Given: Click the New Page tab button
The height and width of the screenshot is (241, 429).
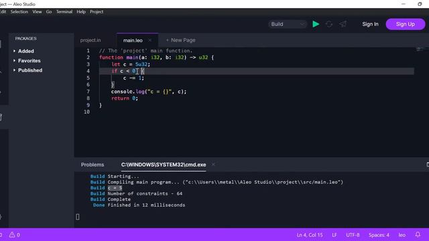Looking at the screenshot, I should click(180, 40).
